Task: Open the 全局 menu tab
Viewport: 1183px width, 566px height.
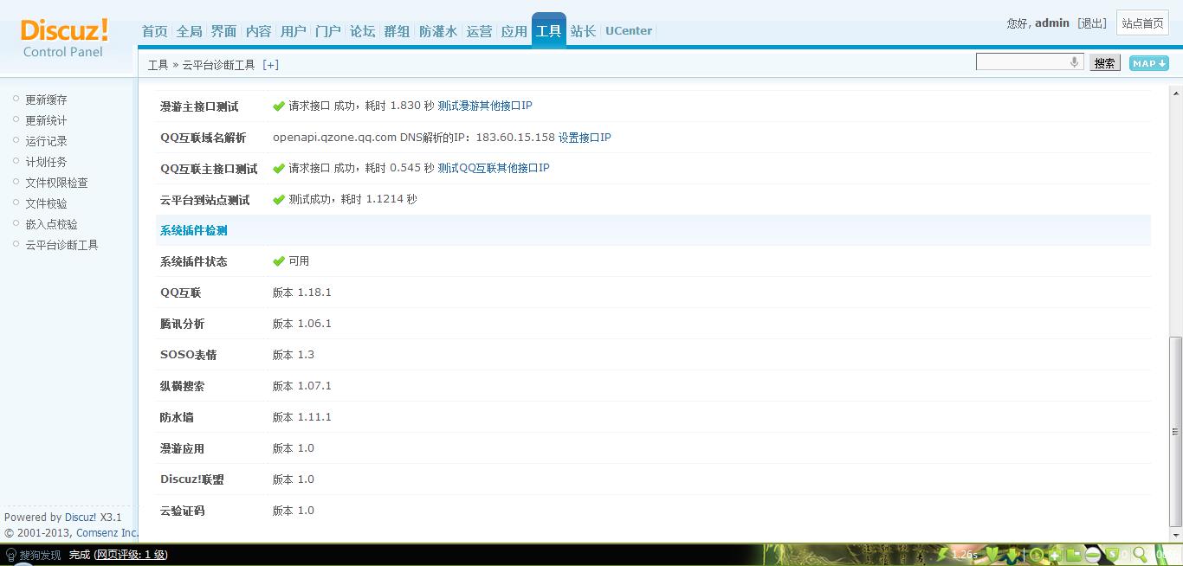Action: coord(189,31)
